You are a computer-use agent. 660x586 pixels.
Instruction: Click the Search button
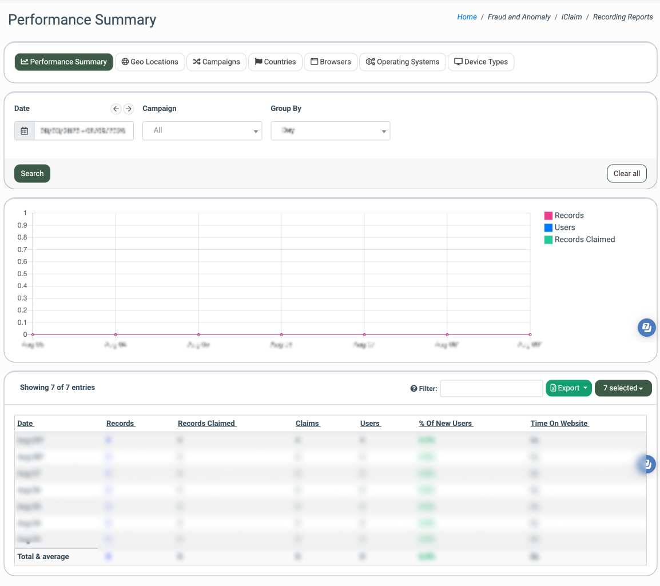tap(33, 174)
